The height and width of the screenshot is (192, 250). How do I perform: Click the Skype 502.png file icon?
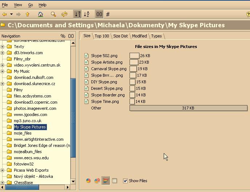(x=86, y=56)
